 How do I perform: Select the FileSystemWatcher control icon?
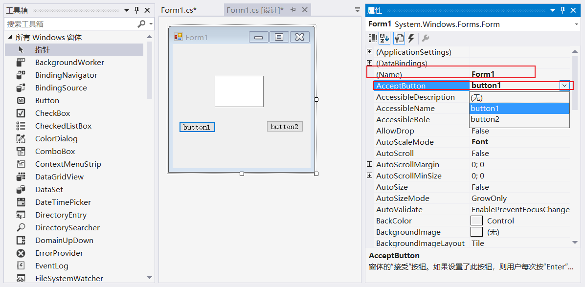pos(21,278)
